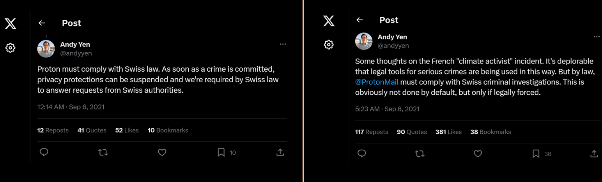This screenshot has height=182, width=602.
Task: Bookmark the post with 10 bookmarks
Action: point(221,152)
